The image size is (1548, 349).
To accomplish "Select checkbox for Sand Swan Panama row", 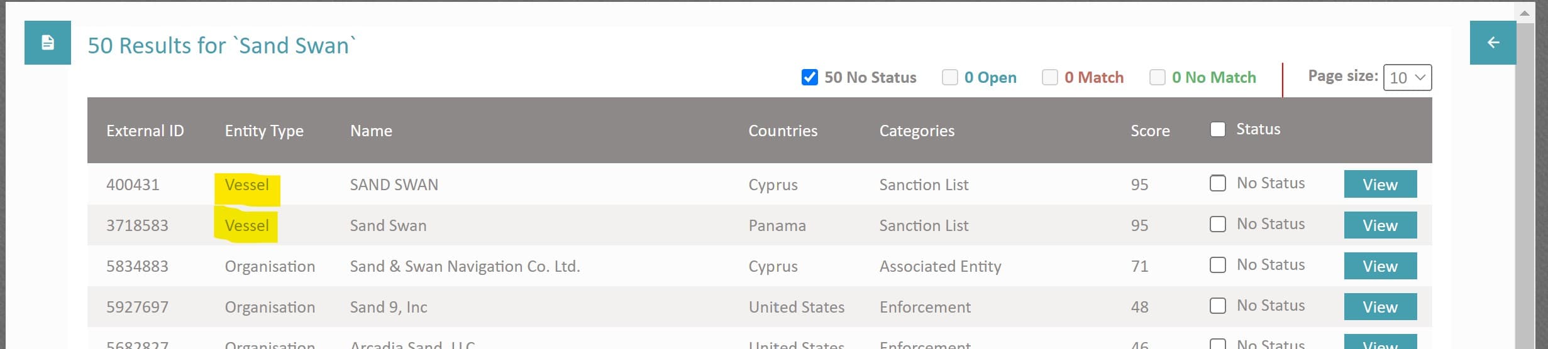I will 1217,224.
